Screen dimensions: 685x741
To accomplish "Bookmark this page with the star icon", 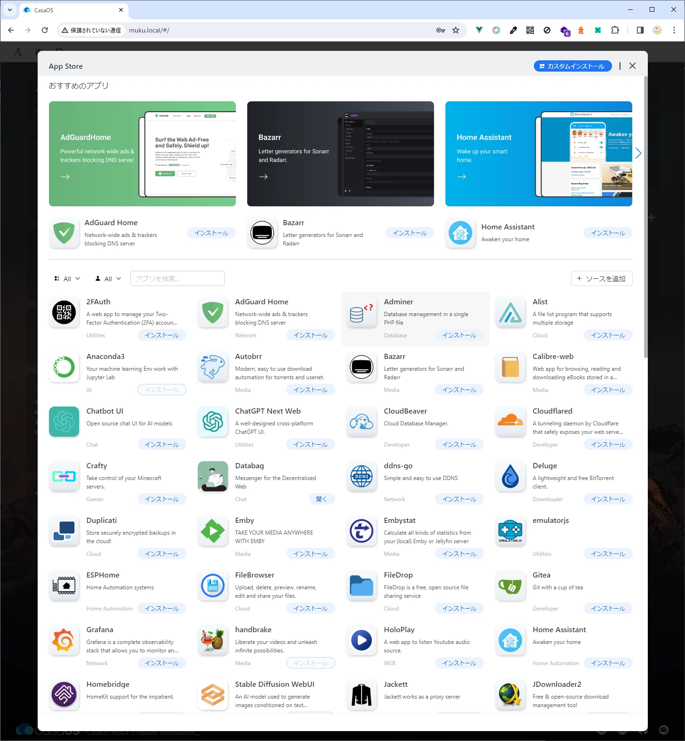I will tap(456, 30).
